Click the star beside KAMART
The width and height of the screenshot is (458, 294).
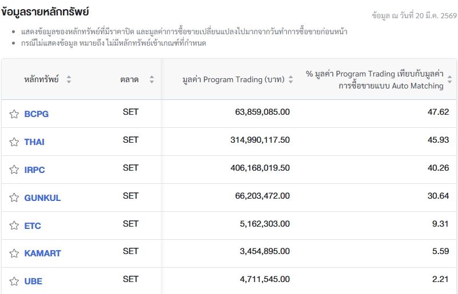coord(14,253)
